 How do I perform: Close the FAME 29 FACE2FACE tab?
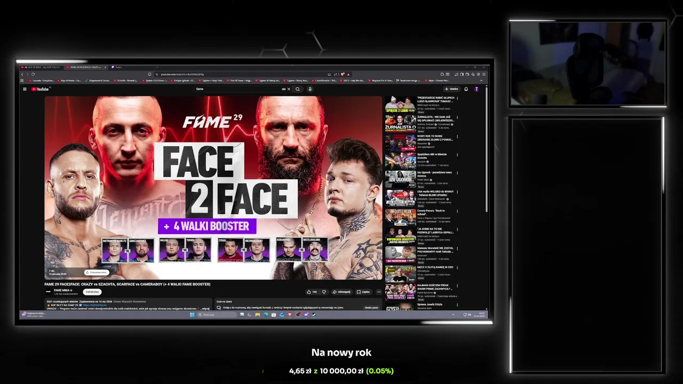(x=105, y=67)
